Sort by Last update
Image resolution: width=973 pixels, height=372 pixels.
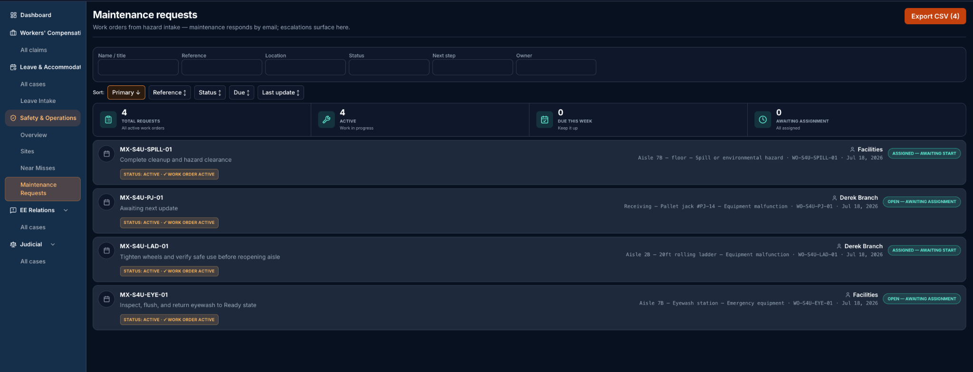click(x=280, y=93)
